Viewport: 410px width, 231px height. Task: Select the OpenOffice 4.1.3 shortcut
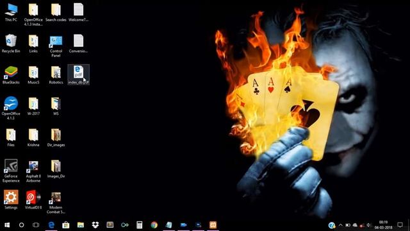[11, 108]
